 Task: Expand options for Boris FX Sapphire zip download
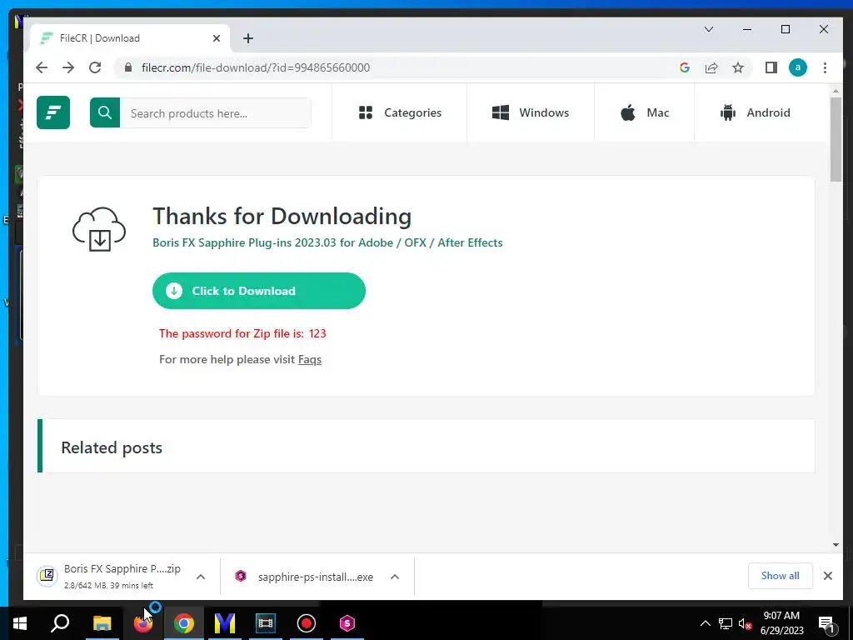(x=201, y=577)
